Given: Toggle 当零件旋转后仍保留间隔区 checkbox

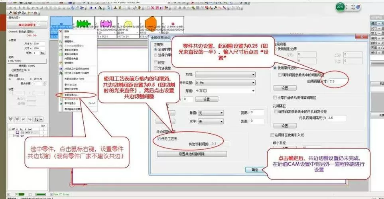Looking at the screenshot, I should tap(275, 98).
